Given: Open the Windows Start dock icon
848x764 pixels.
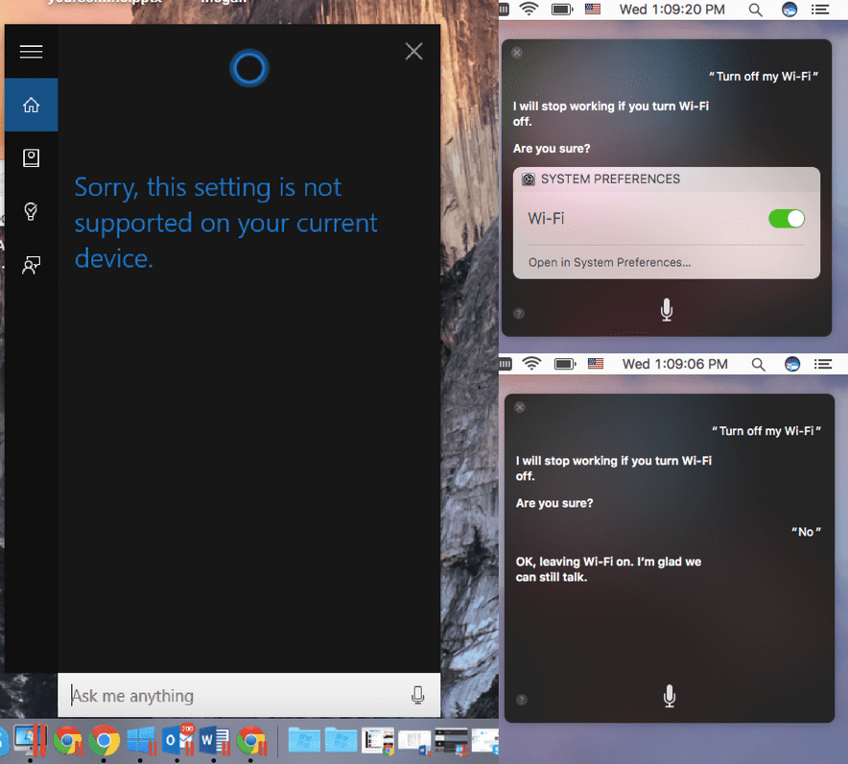Looking at the screenshot, I should (x=140, y=740).
